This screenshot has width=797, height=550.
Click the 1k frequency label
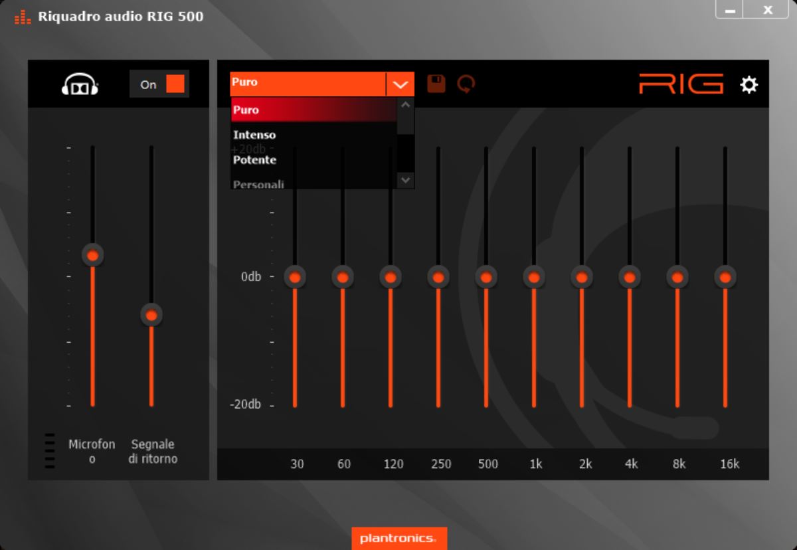[535, 464]
